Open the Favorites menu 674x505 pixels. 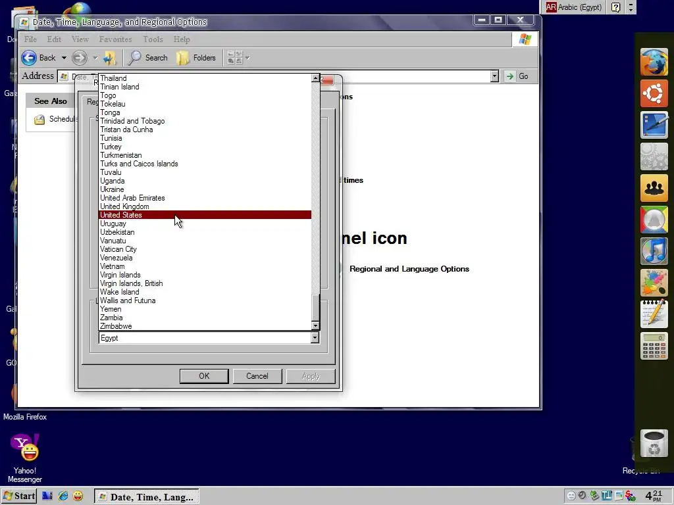coord(115,39)
